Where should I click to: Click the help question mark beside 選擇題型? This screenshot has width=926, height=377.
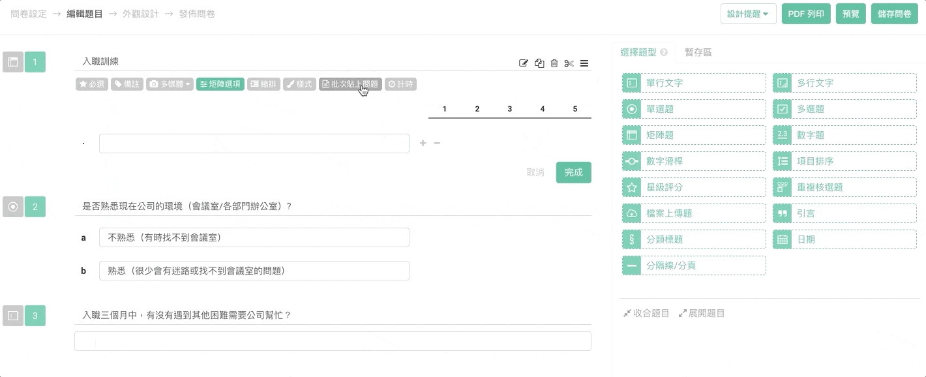pyautogui.click(x=664, y=53)
